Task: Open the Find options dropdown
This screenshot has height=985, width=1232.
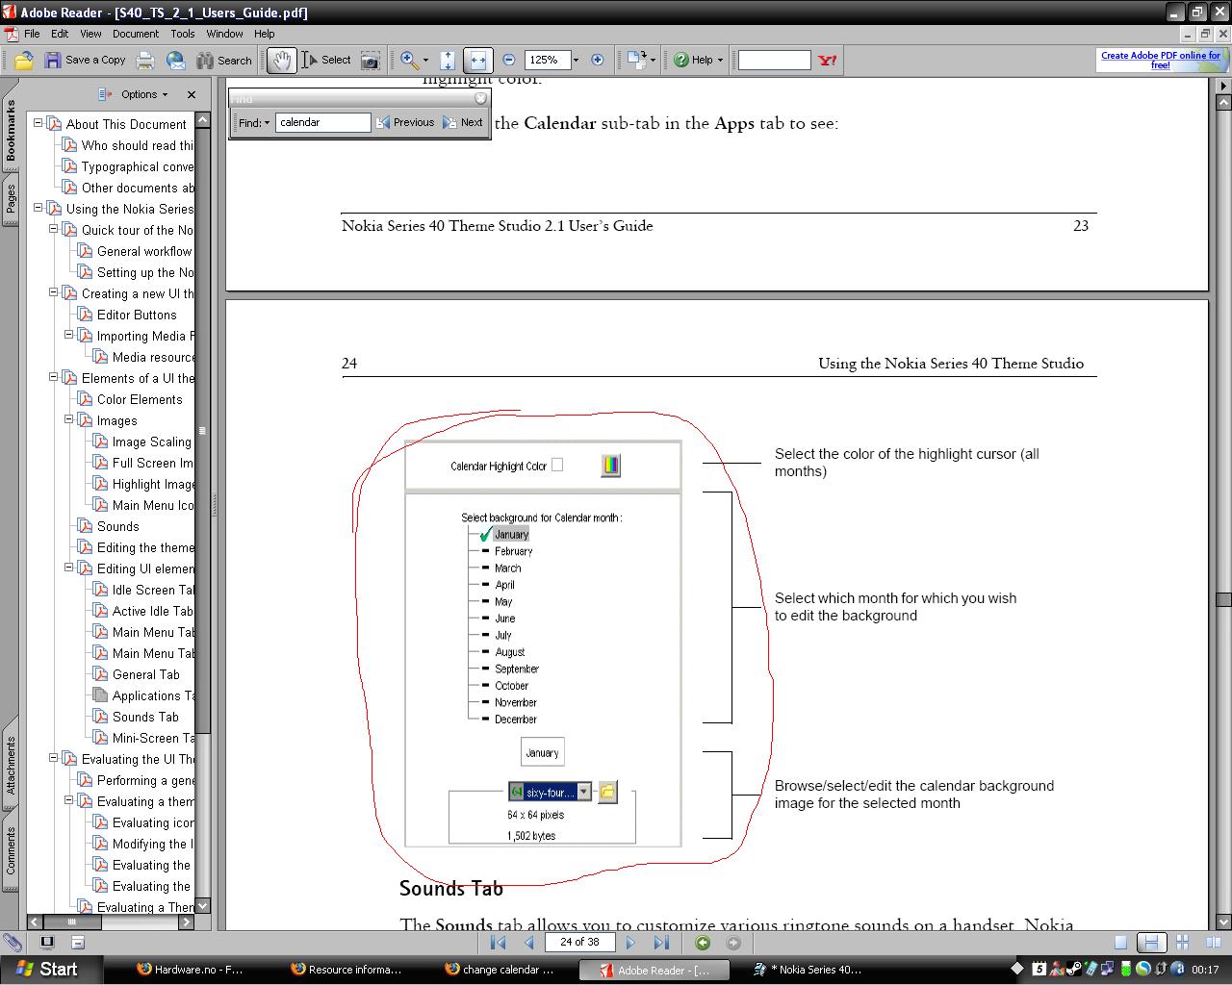Action: pyautogui.click(x=254, y=122)
